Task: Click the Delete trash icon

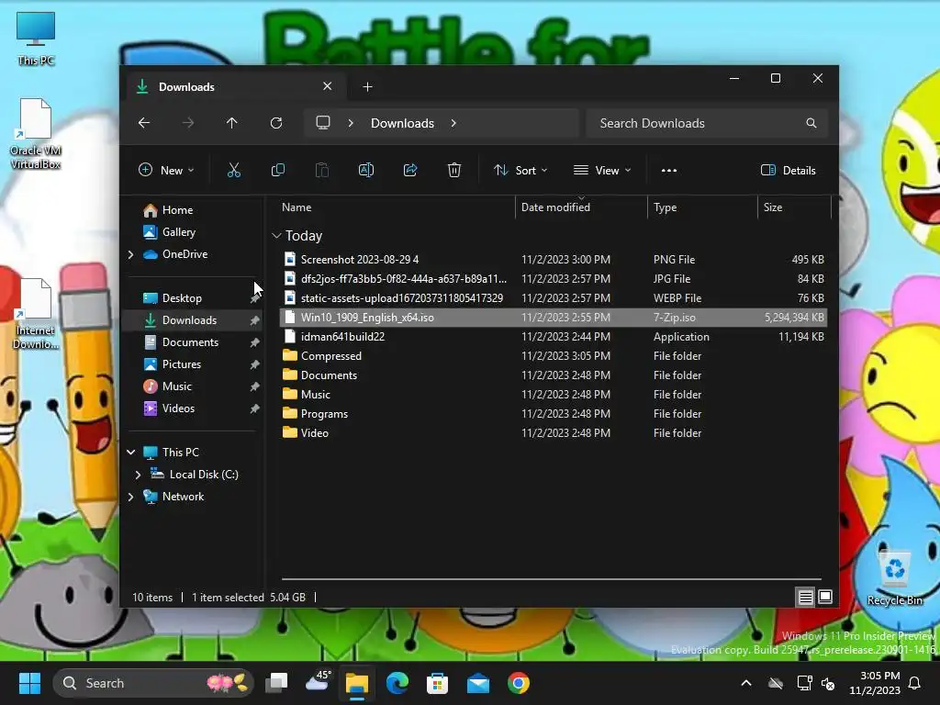Action: 454,170
